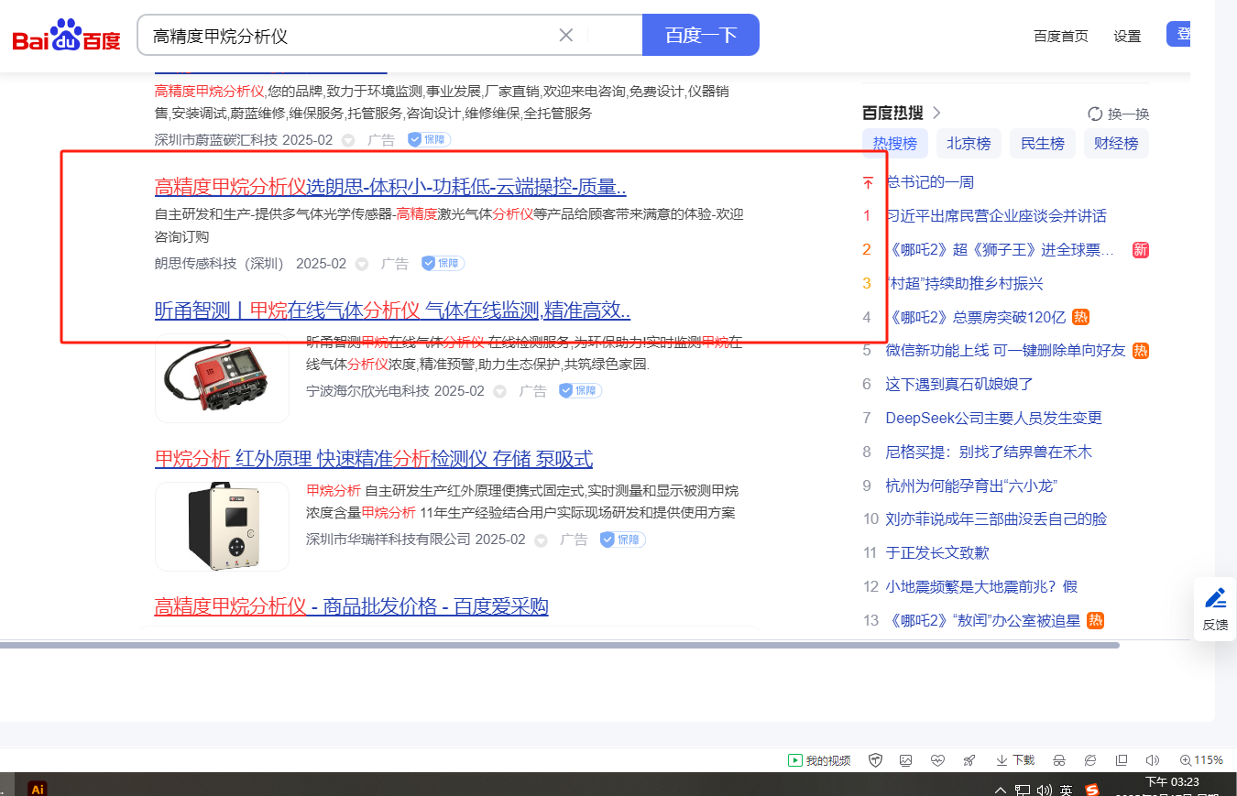
Task: Expand dropdown next to 宁波海尔欣光电科技 2025-02
Action: click(x=500, y=392)
